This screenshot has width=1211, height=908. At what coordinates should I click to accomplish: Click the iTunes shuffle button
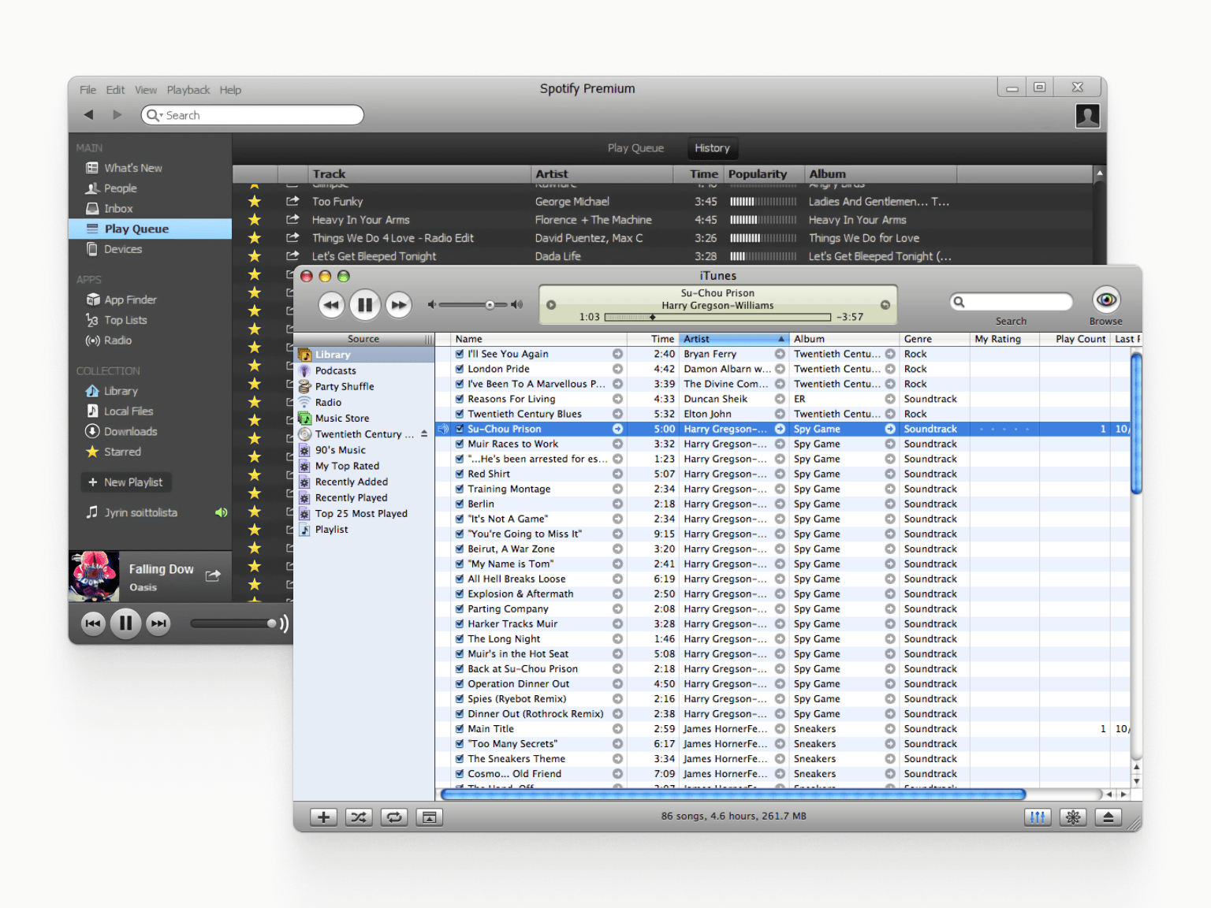click(x=359, y=817)
